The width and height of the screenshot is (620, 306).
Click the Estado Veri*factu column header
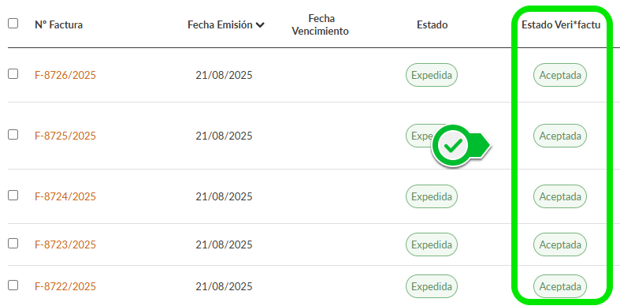click(x=561, y=25)
